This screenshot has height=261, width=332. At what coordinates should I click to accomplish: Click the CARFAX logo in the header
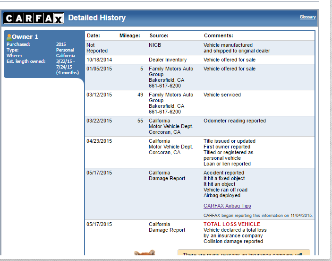pyautogui.click(x=33, y=18)
